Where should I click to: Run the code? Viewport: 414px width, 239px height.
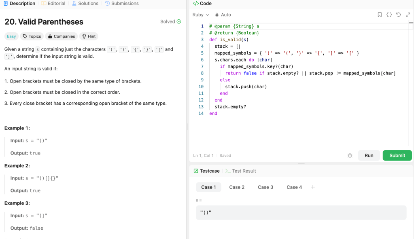click(369, 155)
